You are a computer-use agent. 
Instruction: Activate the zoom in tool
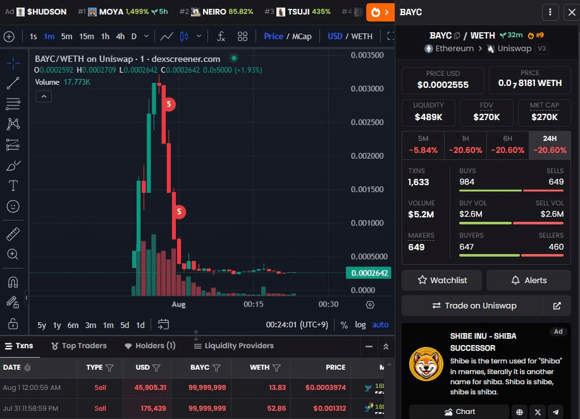pyautogui.click(x=13, y=254)
